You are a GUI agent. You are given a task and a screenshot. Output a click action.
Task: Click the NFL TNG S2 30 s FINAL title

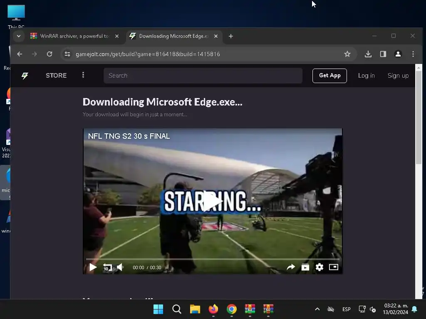129,136
